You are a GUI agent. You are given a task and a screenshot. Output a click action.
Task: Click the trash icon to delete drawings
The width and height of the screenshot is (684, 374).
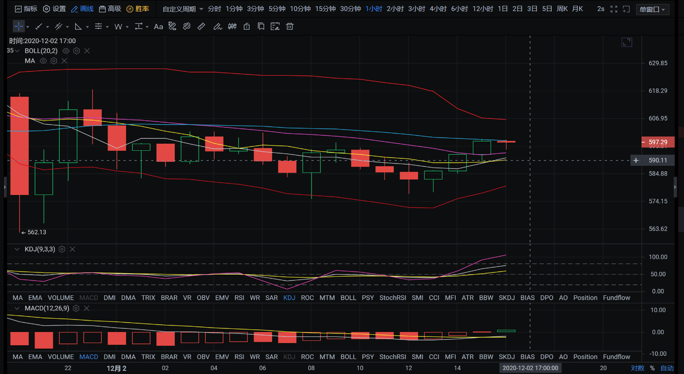[x=290, y=27]
